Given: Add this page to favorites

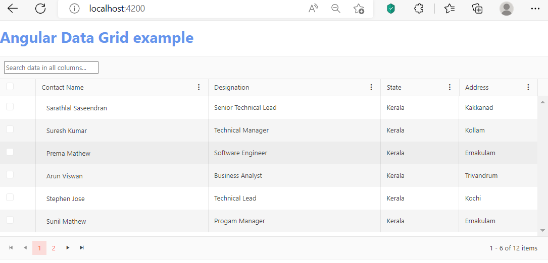Looking at the screenshot, I should (x=359, y=9).
